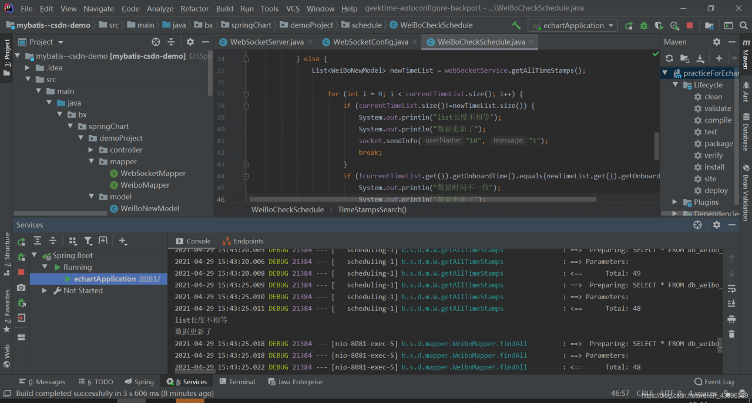Open the Navigate menu

click(x=99, y=9)
